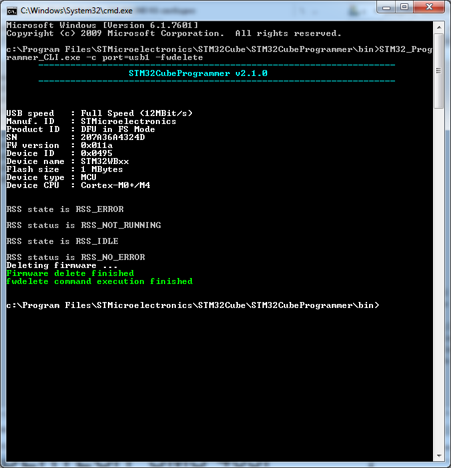
Task: Click the 'Deleting firmware ...' line
Action: (x=62, y=265)
